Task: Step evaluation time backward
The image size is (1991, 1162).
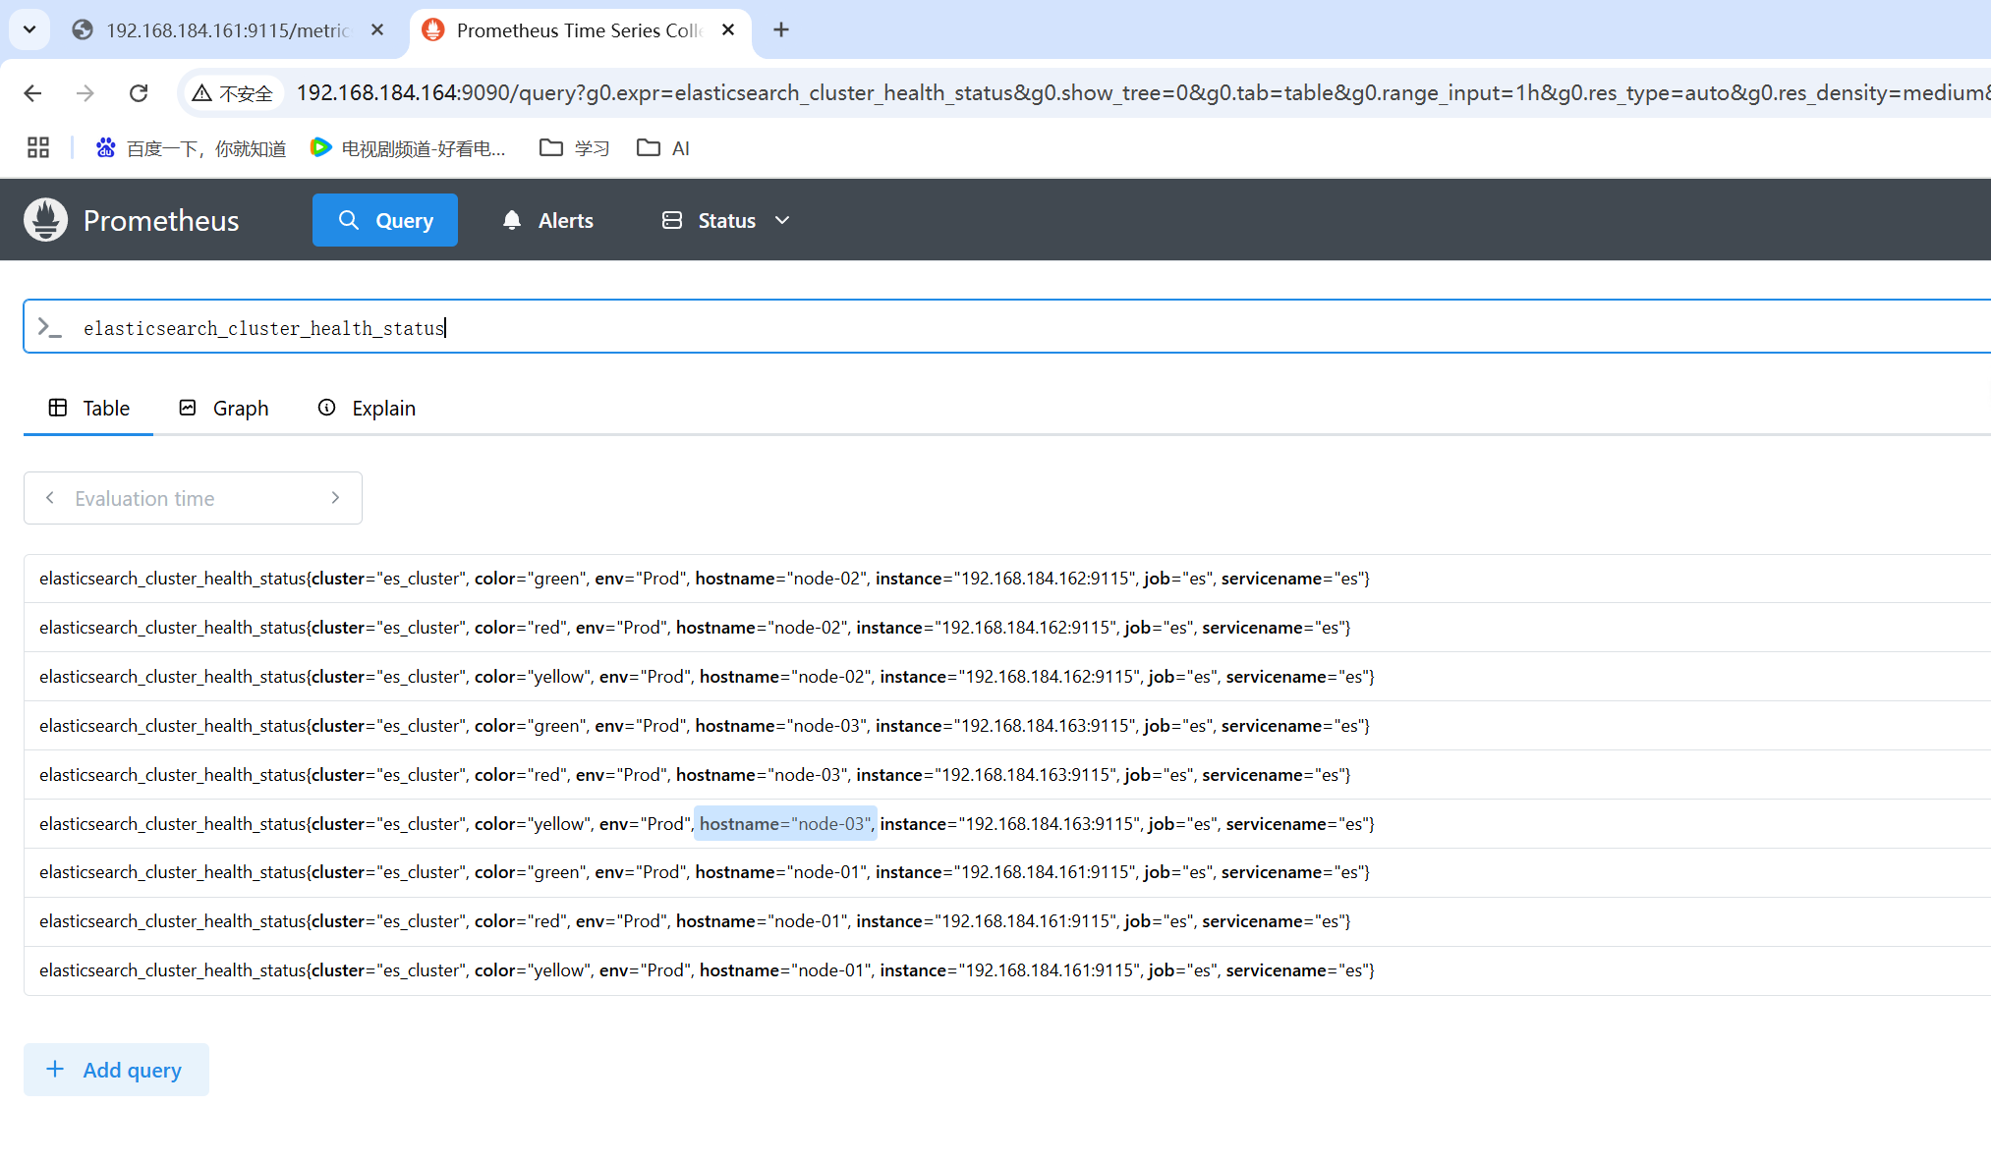Action: [x=50, y=498]
